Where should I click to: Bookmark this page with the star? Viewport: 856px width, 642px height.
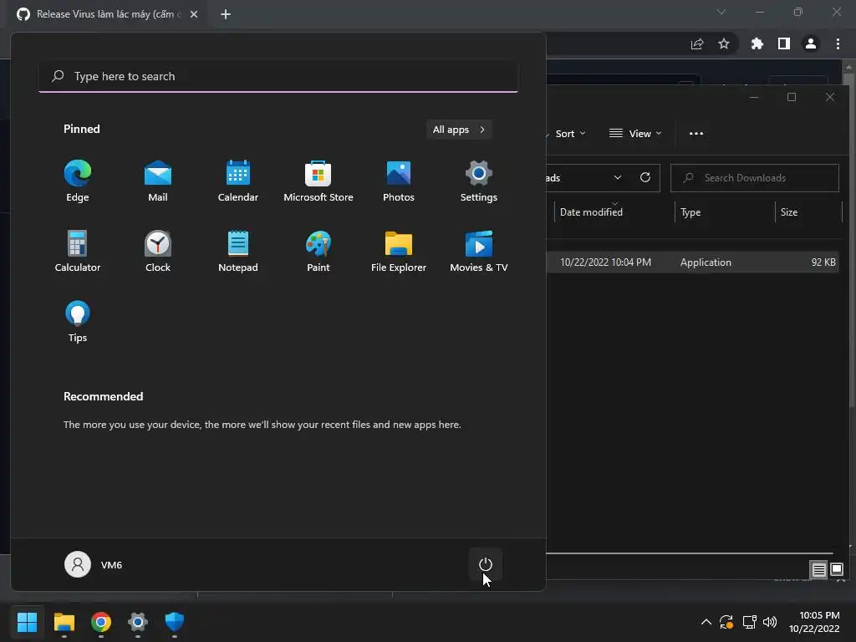click(724, 43)
